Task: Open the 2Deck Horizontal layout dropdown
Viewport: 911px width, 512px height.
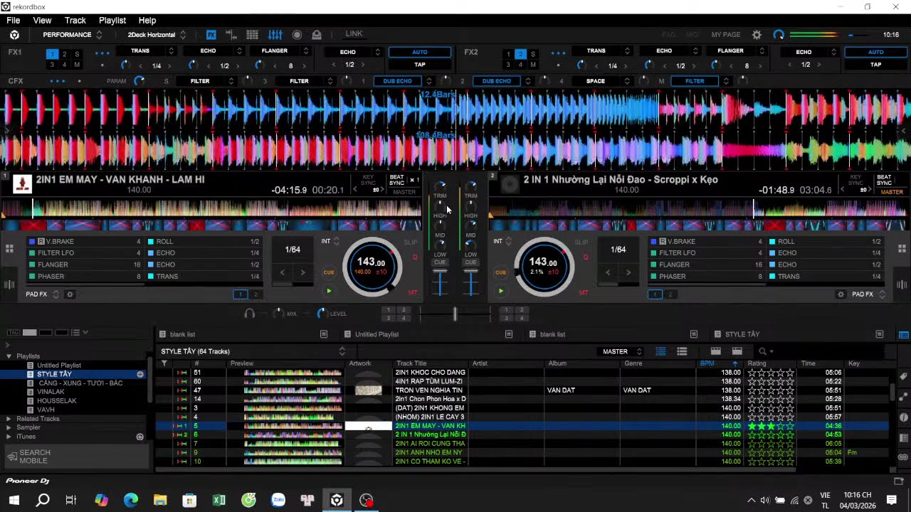Action: [x=157, y=35]
